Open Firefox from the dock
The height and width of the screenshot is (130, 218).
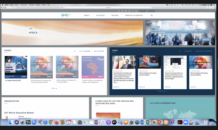click(57, 122)
